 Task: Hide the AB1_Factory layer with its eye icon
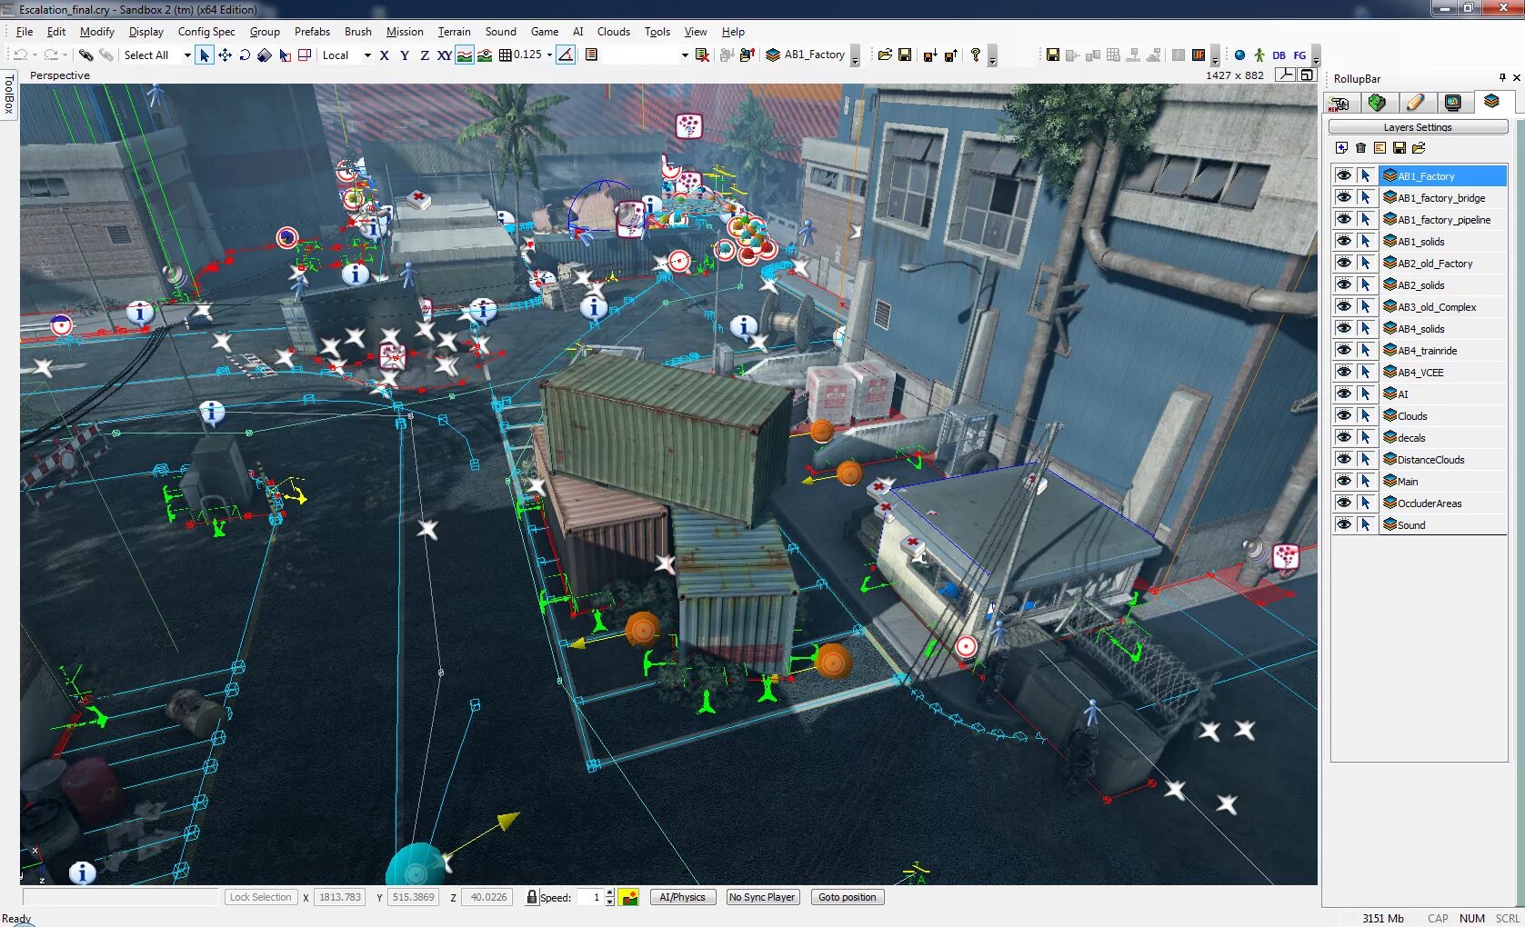1344,175
